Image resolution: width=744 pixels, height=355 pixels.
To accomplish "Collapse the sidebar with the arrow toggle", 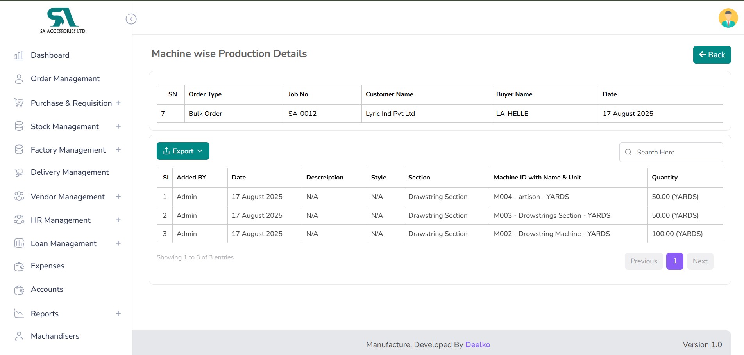I will coord(131,19).
